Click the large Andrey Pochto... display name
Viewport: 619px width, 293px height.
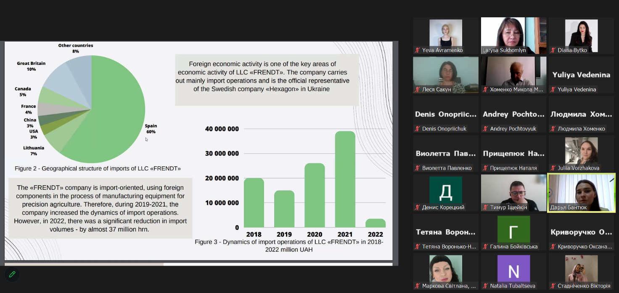[x=513, y=114]
